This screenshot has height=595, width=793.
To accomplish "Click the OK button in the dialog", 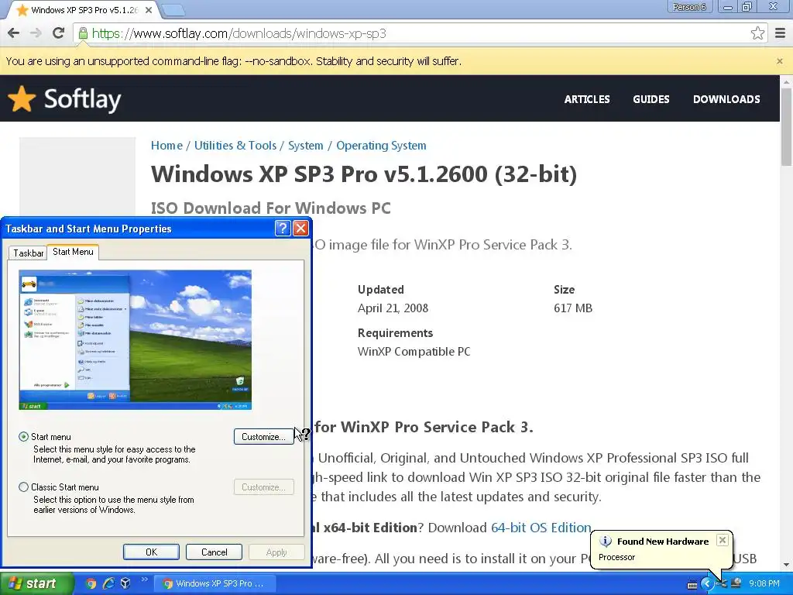I will click(x=151, y=552).
